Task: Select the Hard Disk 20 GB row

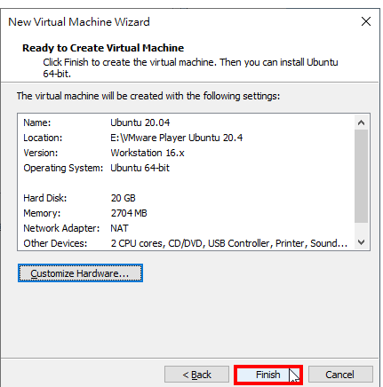Action: coord(186,198)
